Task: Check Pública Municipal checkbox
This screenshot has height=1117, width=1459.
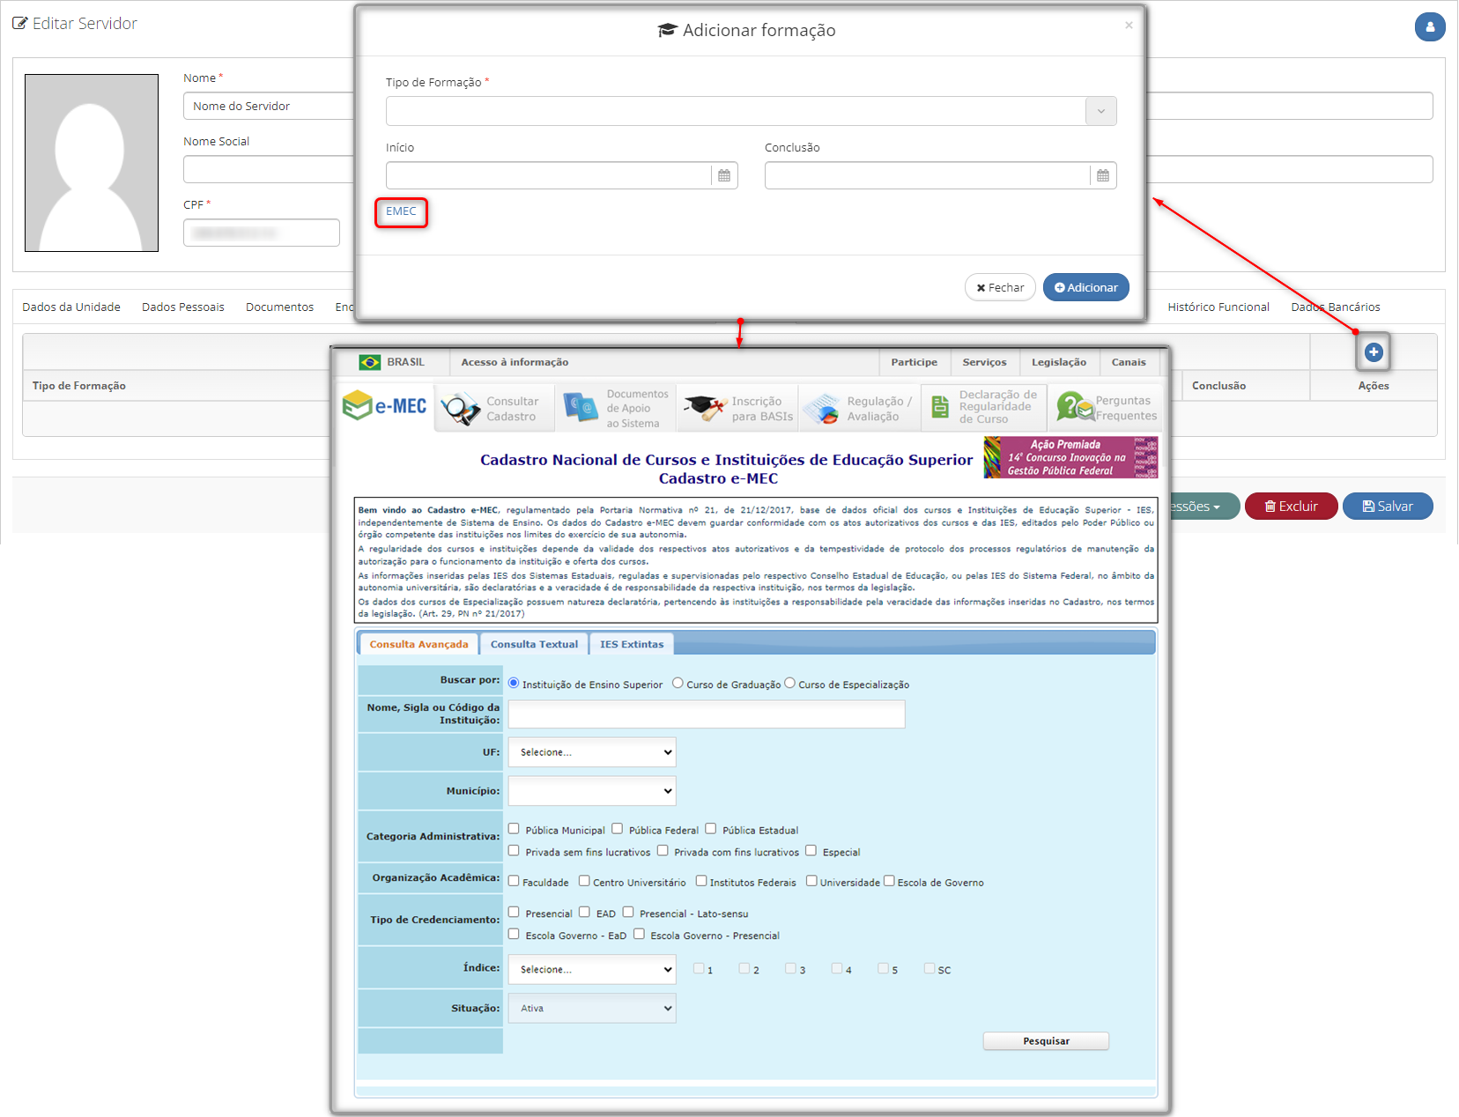Action: (x=514, y=829)
